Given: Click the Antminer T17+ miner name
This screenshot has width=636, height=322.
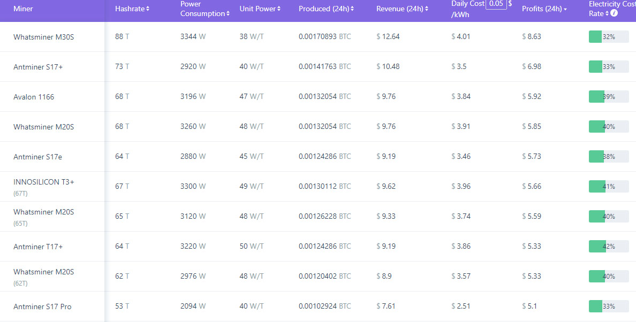Looking at the screenshot, I should pos(38,247).
